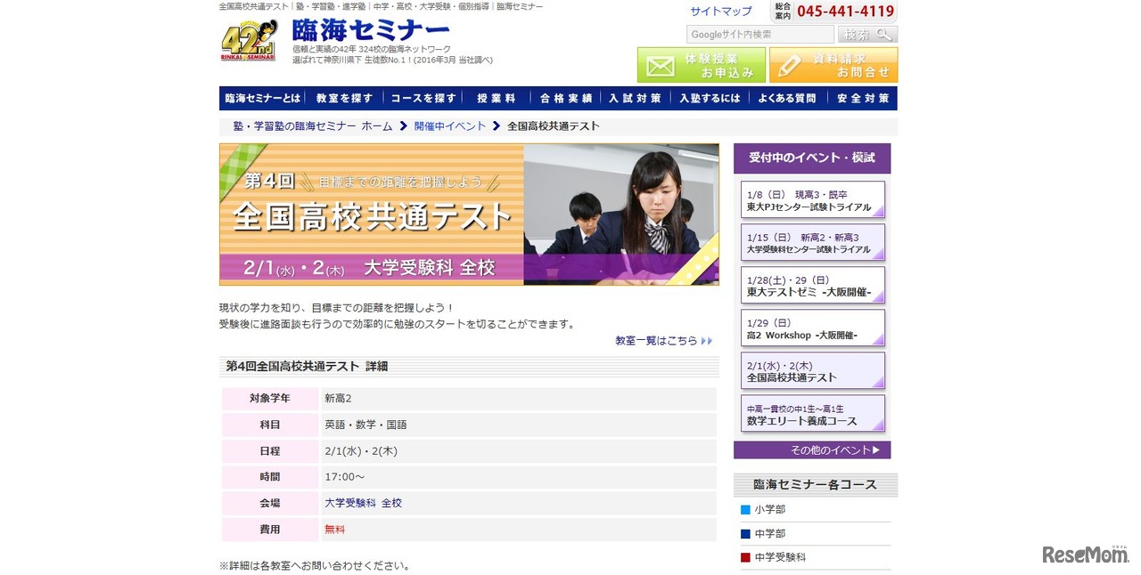
Task: Open 臨海セミナーとは menu item
Action: click(263, 98)
